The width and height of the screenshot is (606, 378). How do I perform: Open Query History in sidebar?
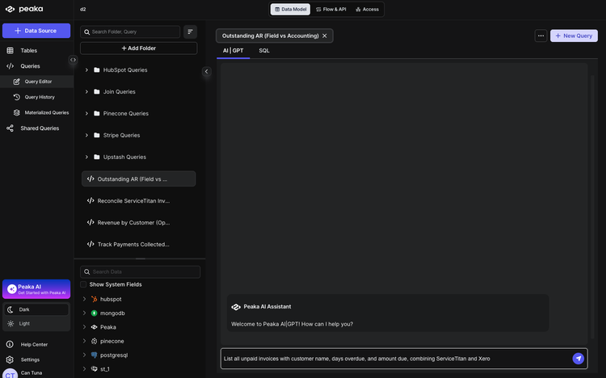pos(40,97)
